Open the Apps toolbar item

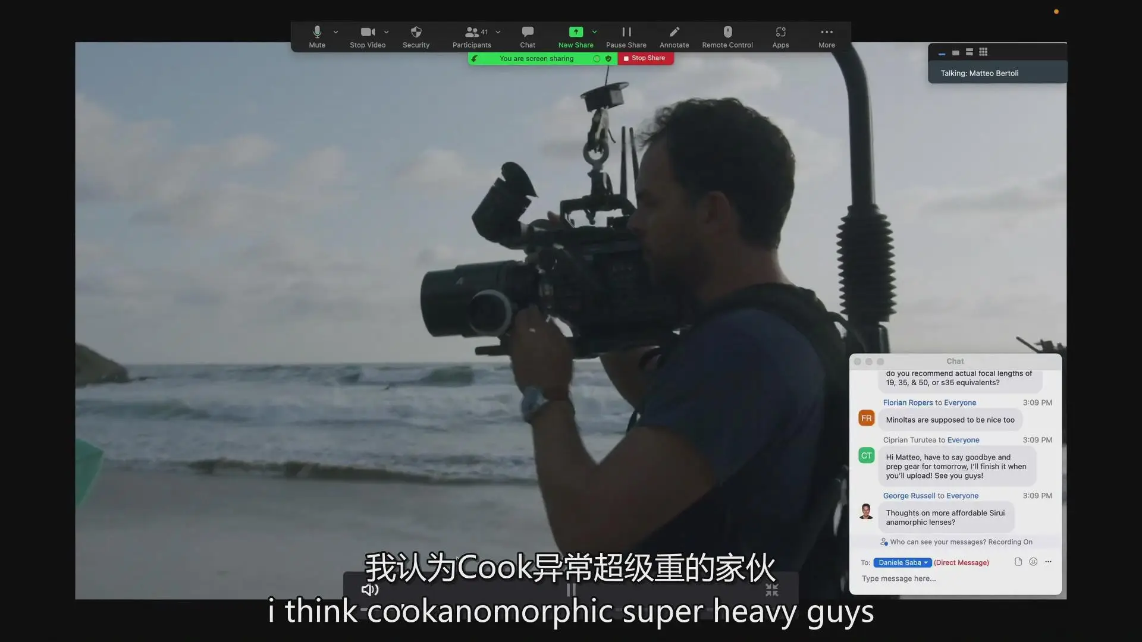780,37
